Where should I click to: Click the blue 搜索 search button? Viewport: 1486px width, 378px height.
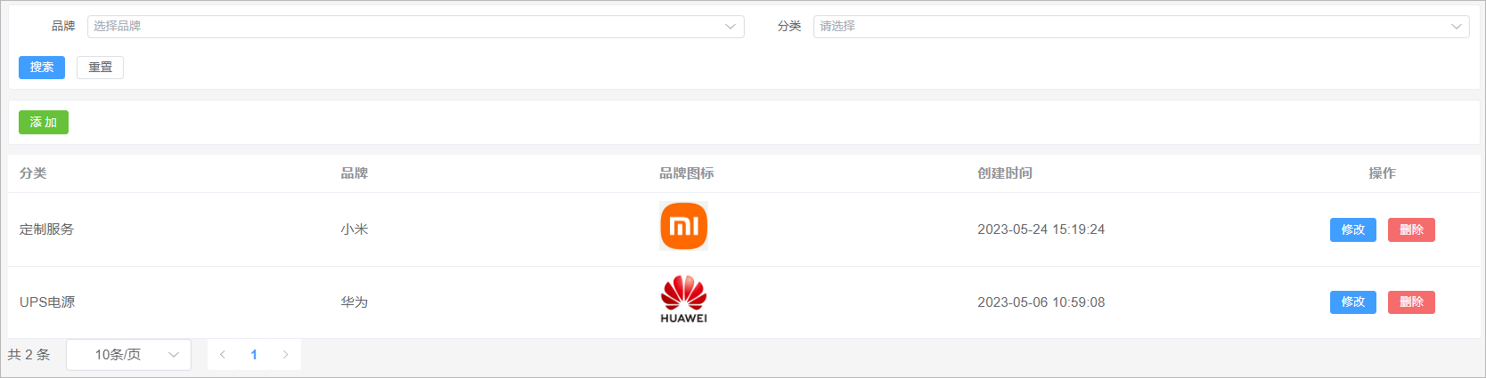pos(42,68)
